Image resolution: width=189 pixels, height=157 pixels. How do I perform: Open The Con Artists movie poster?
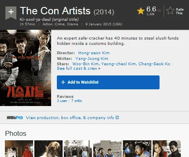[x=25, y=68]
